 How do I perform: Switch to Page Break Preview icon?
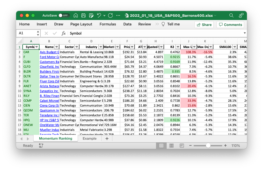(x=182, y=146)
